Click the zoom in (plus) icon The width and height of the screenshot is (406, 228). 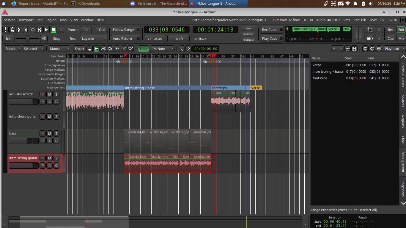372,49
